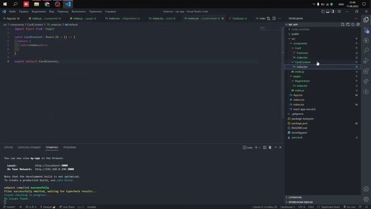This screenshot has width=371, height=209.
Task: Toggle primary side bar layout icon
Action: (323, 12)
